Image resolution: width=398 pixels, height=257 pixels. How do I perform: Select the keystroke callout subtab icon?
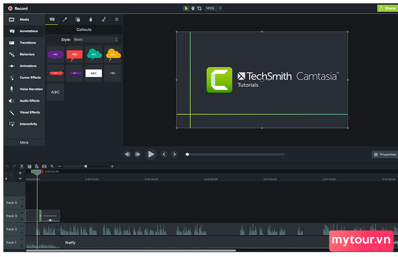click(117, 19)
